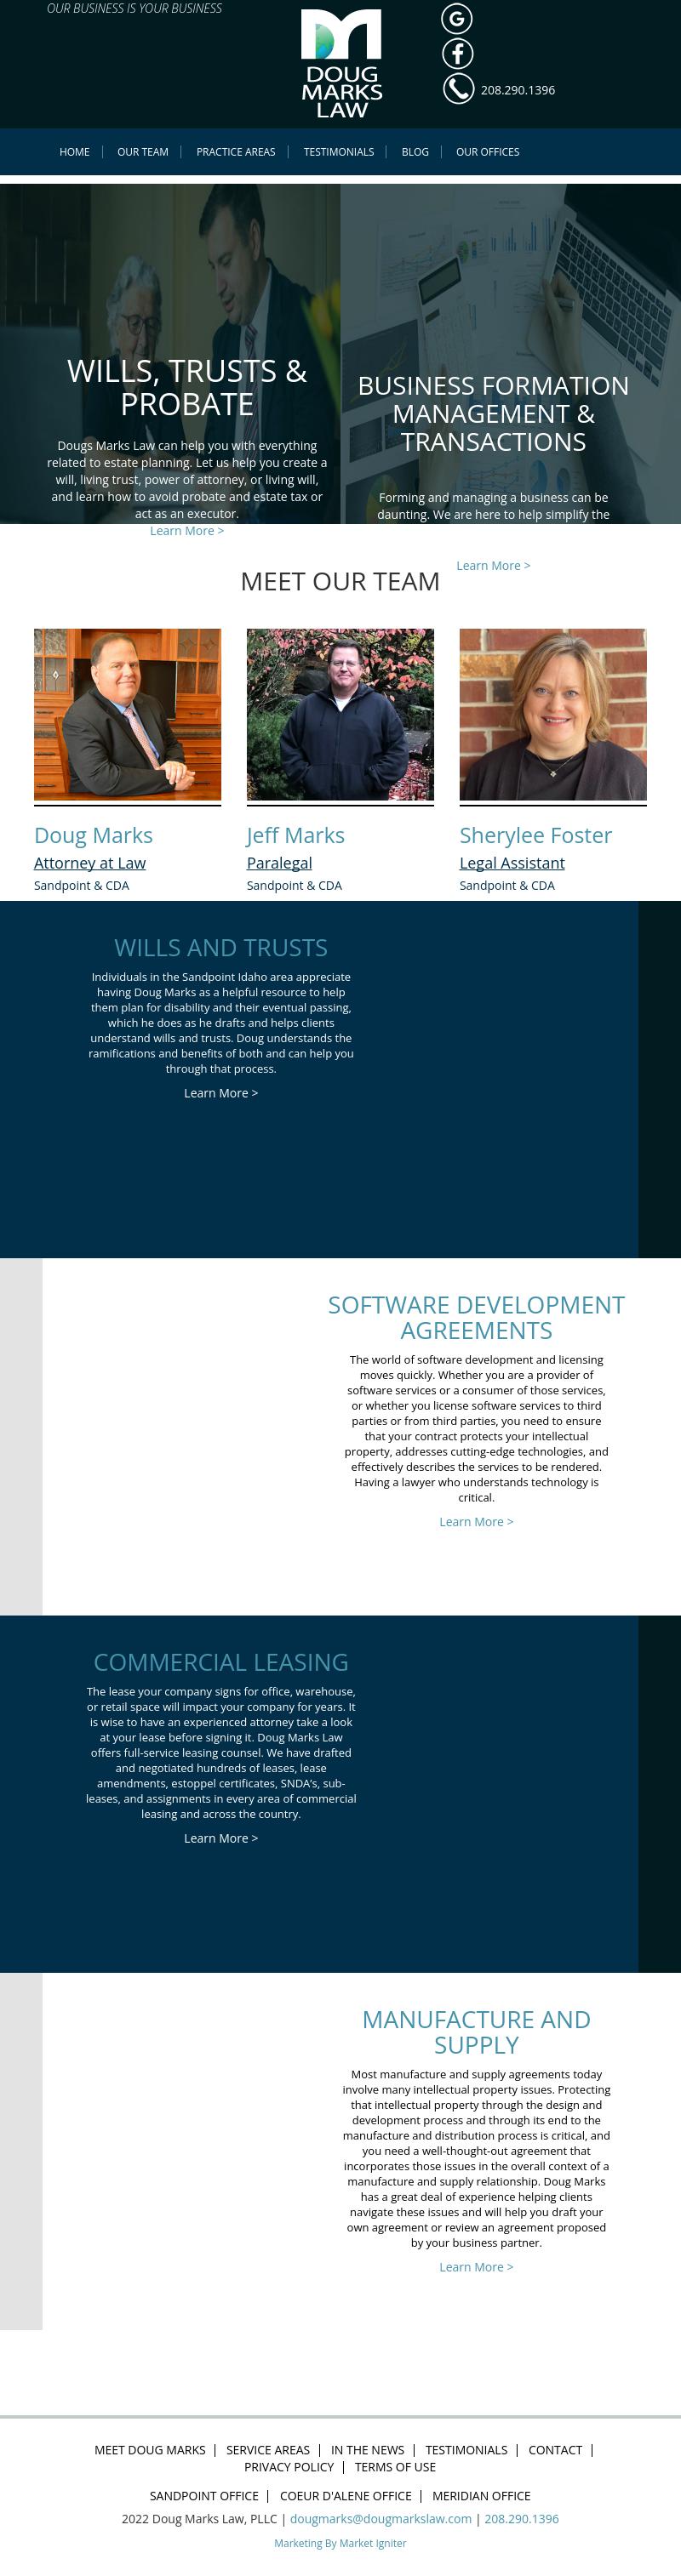This screenshot has height=2576, width=681.
Task: Open Our Offices in the navigation bar
Action: click(x=487, y=152)
